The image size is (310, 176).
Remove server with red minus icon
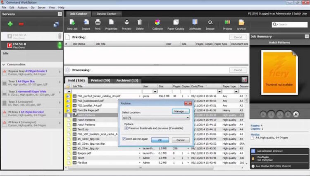(21, 24)
